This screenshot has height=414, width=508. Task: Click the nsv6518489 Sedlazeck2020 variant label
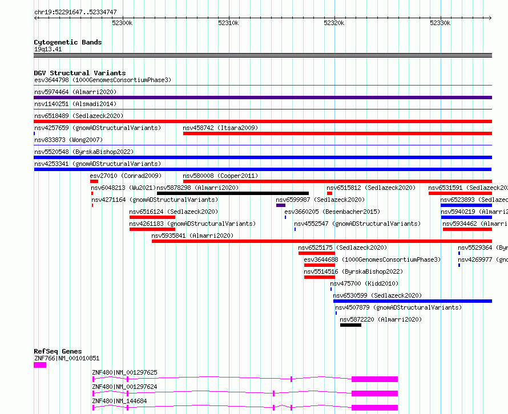point(79,116)
